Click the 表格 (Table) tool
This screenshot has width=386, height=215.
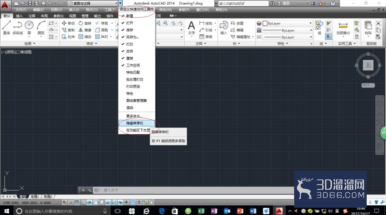coord(206,37)
